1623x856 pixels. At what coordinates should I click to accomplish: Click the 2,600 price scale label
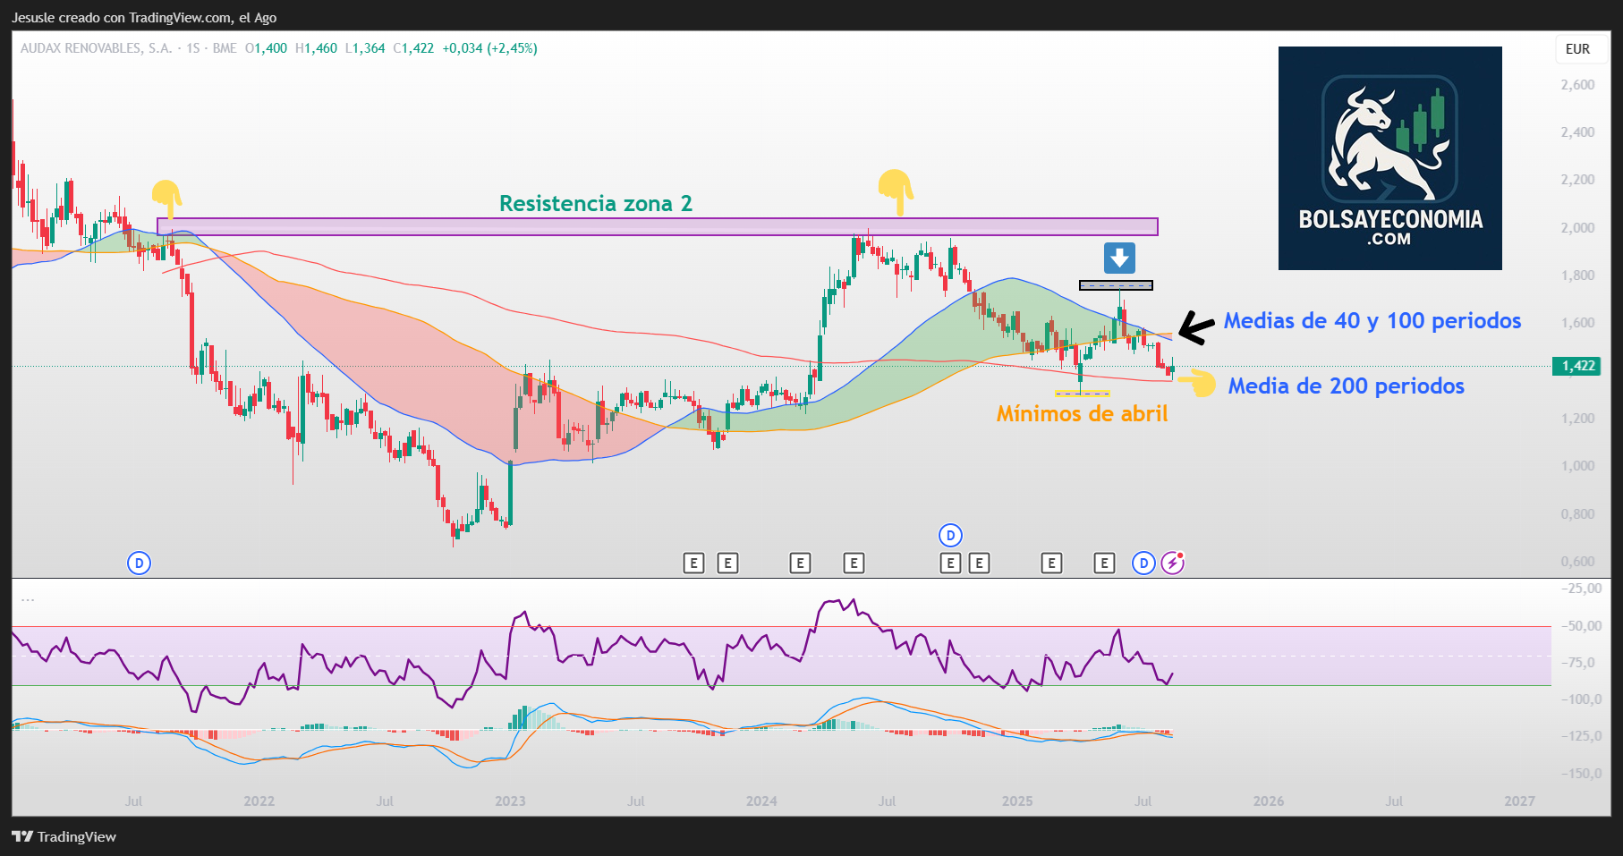coord(1577,85)
